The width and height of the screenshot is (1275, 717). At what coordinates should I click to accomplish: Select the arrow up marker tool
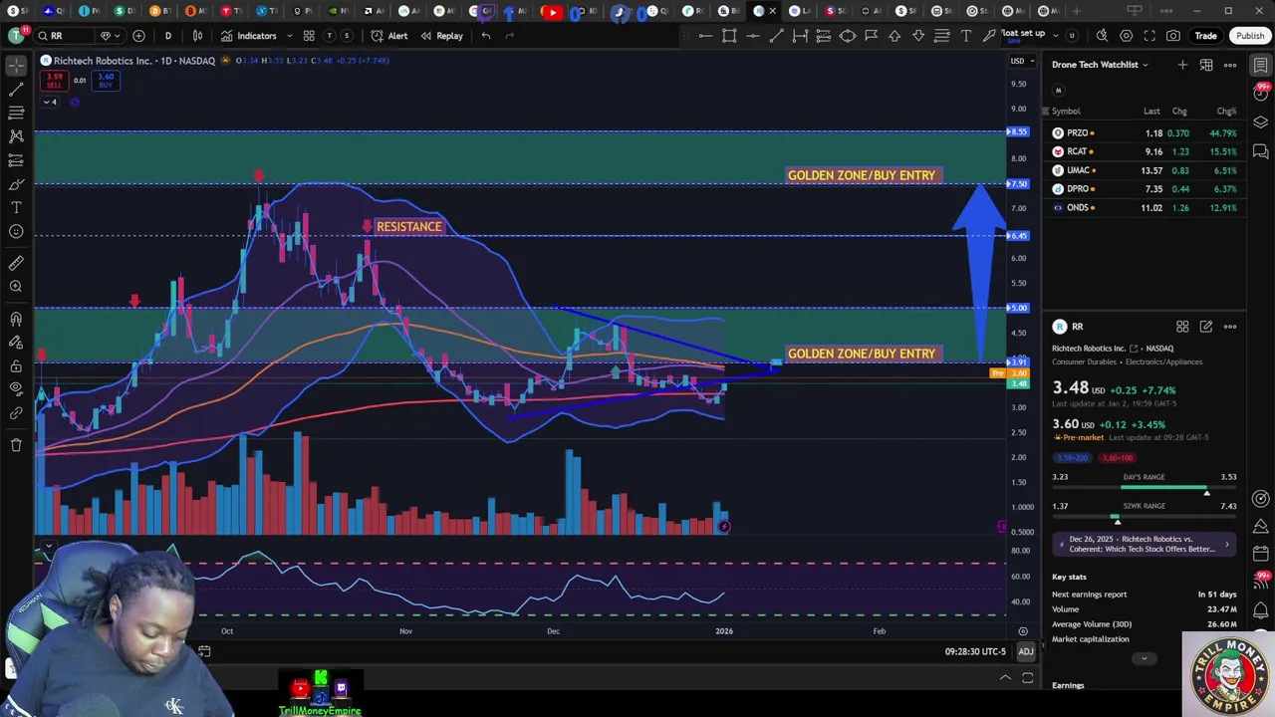(x=894, y=36)
